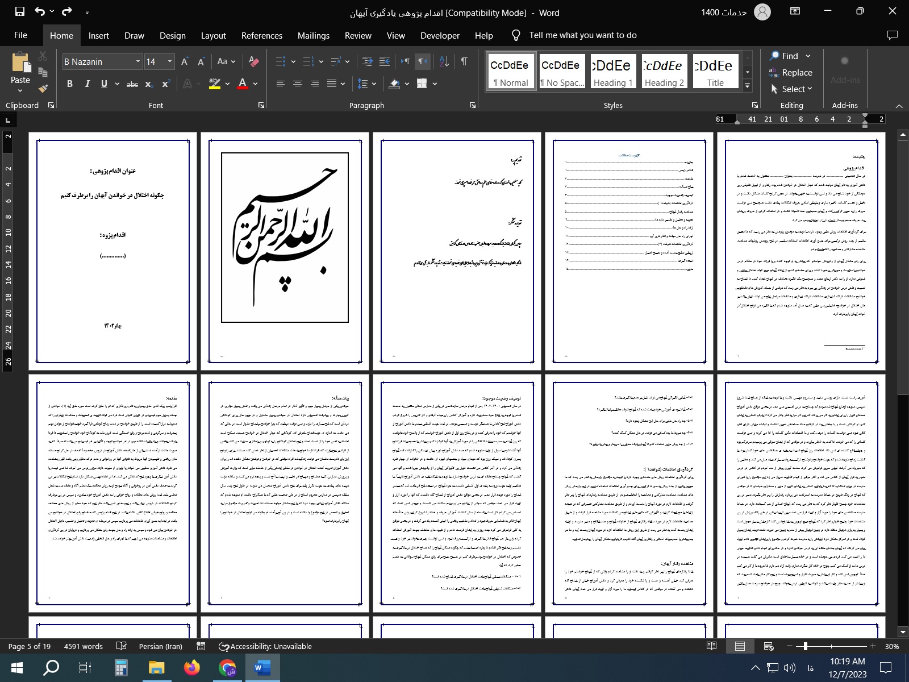The image size is (909, 682).
Task: Open the References tab
Action: click(261, 35)
